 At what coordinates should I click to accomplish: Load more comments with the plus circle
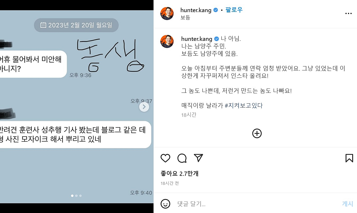257,133
